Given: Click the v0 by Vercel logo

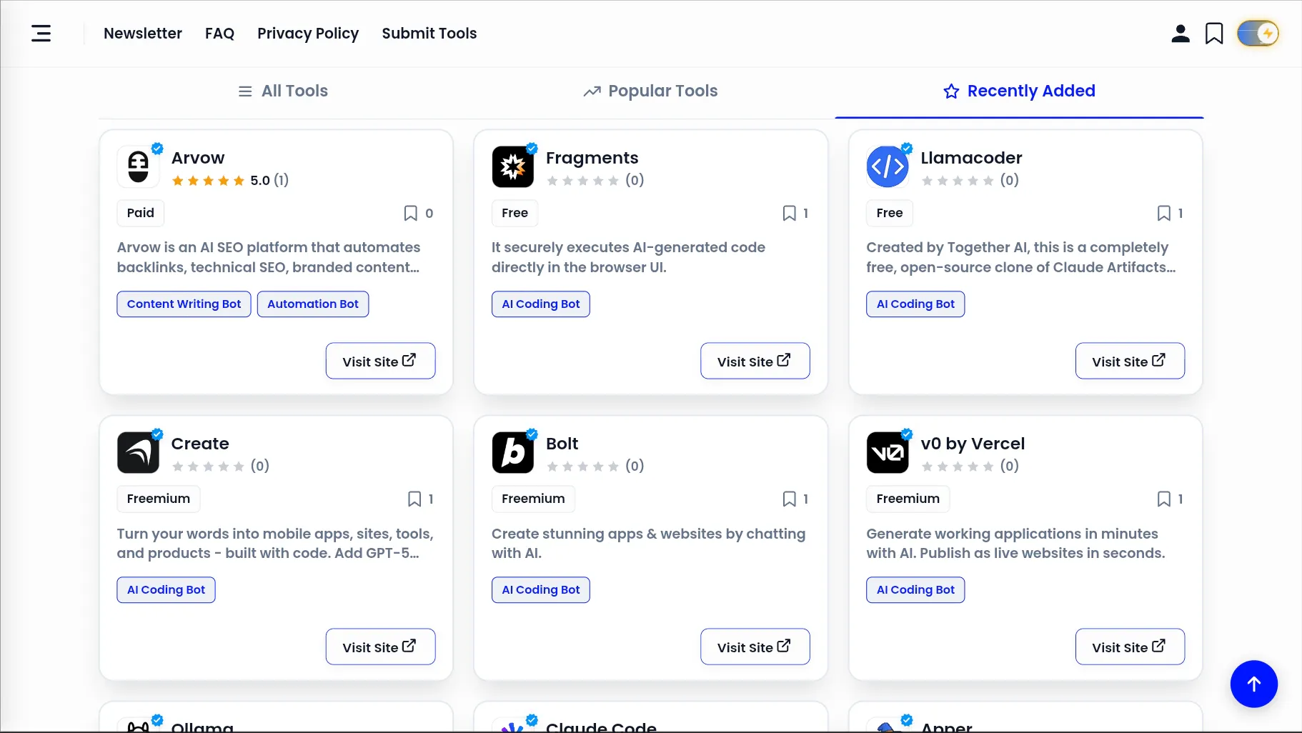Looking at the screenshot, I should point(888,452).
